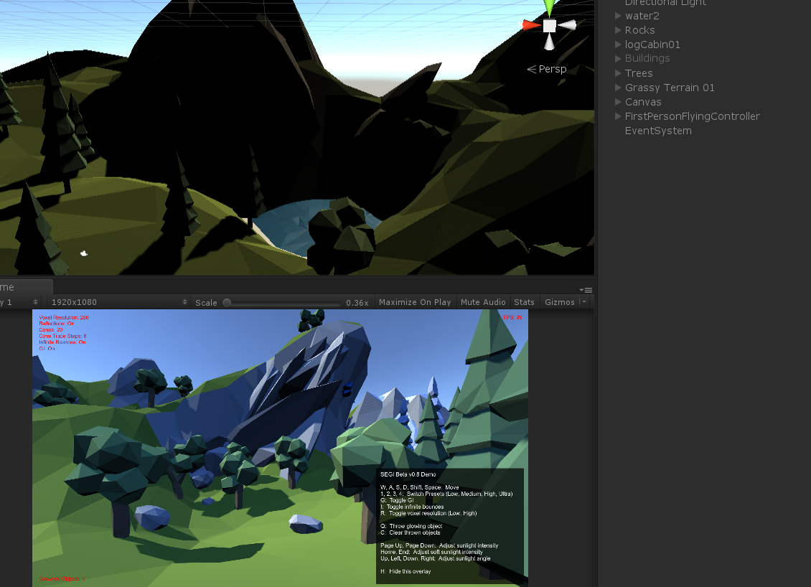Open the 1920x1080 resolution dropdown
The image size is (811, 587).
118,302
